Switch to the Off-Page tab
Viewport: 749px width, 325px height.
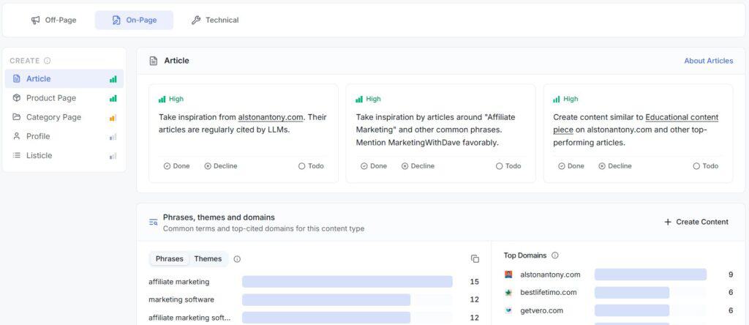[x=54, y=20]
